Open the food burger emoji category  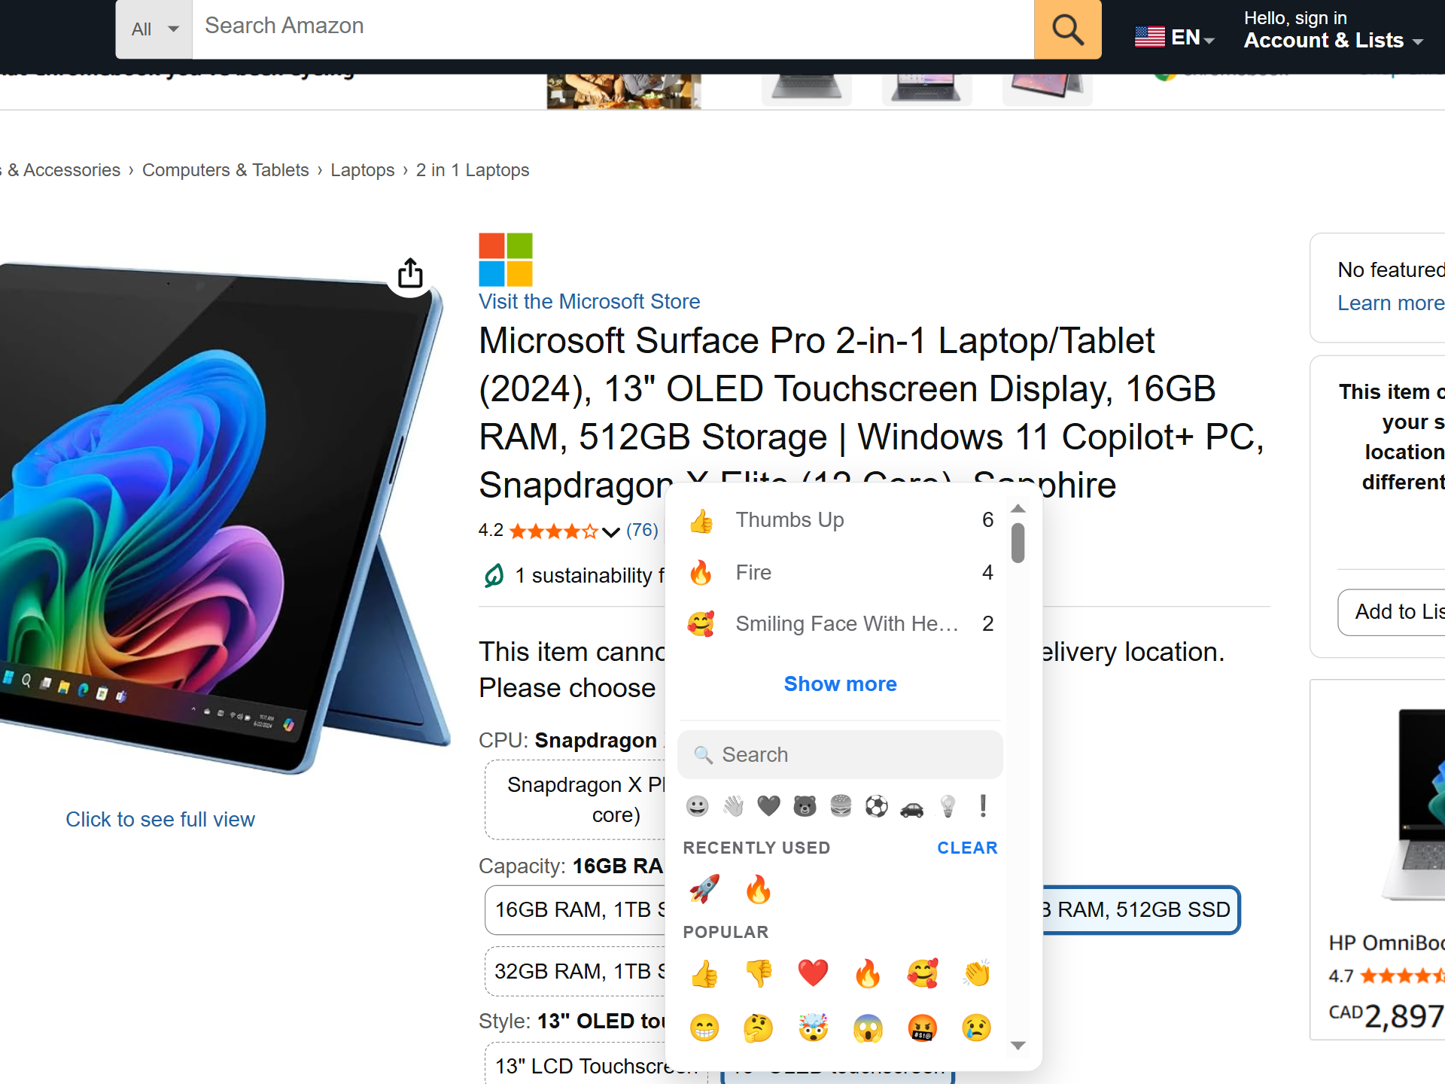(841, 806)
